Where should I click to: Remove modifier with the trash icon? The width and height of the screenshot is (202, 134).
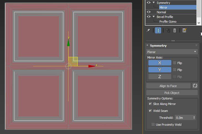click(175, 30)
